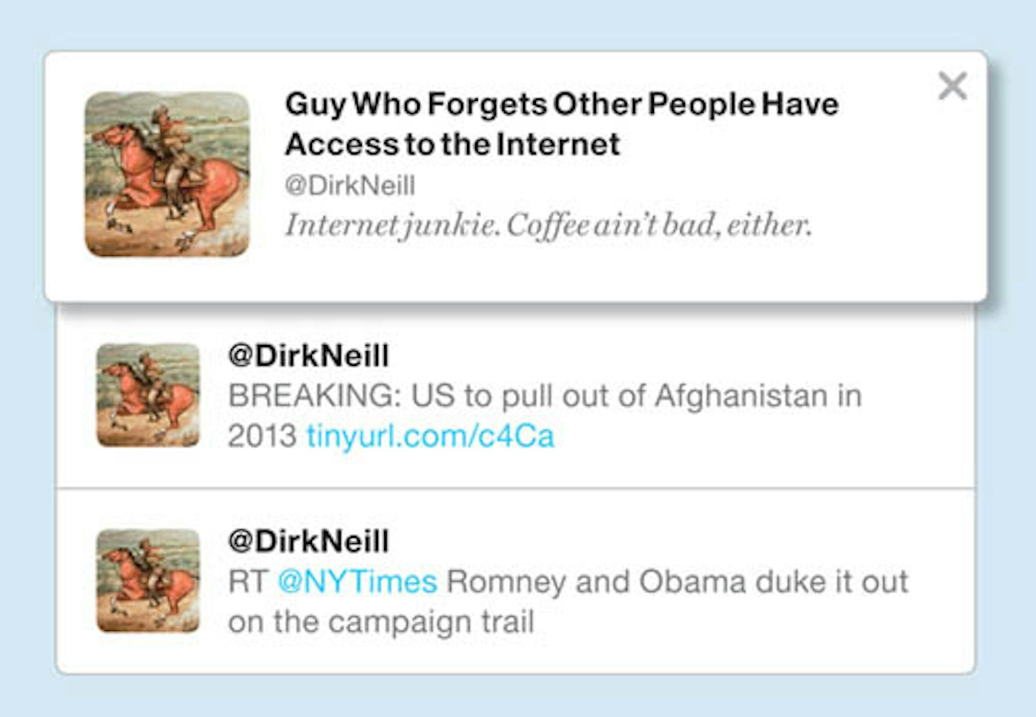Click 'Coffee ain't bad, either.' in the bio
This screenshot has height=717, width=1036.
pos(659,225)
